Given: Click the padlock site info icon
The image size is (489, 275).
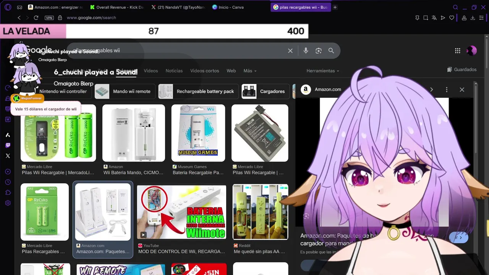Looking at the screenshot, I should 60,18.
